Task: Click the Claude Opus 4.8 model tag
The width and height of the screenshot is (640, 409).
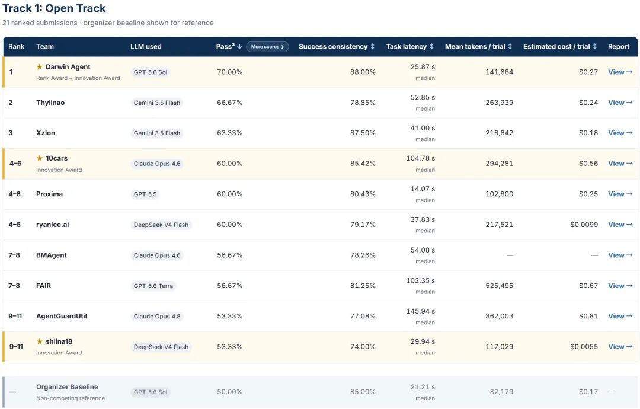Action: 156,317
